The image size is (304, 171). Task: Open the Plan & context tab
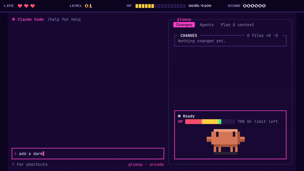point(237,25)
